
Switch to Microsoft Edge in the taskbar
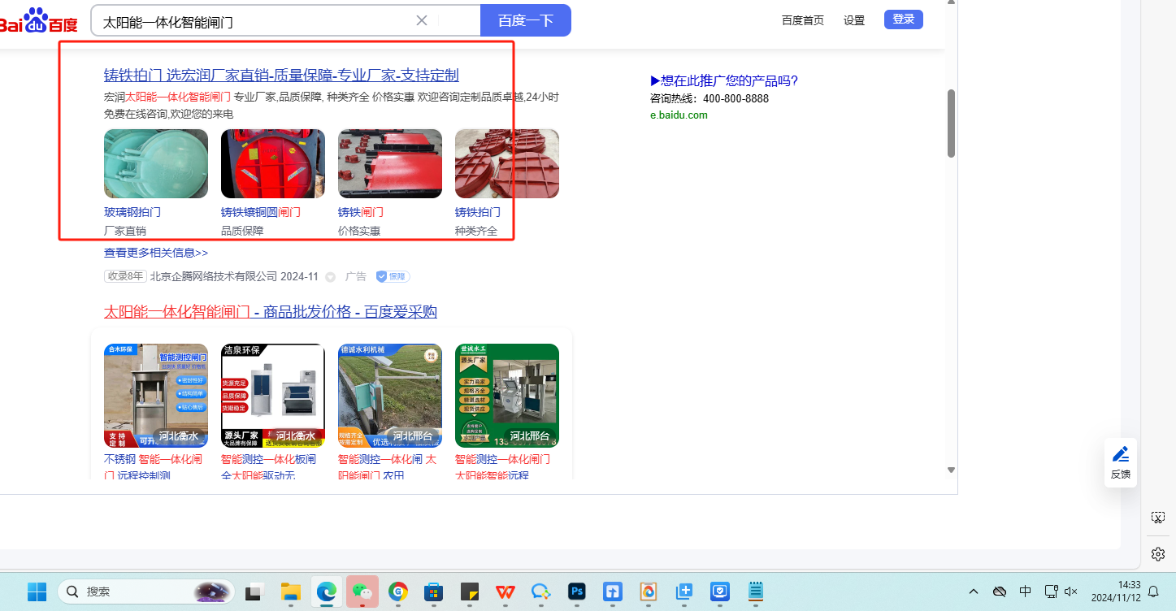tap(326, 591)
